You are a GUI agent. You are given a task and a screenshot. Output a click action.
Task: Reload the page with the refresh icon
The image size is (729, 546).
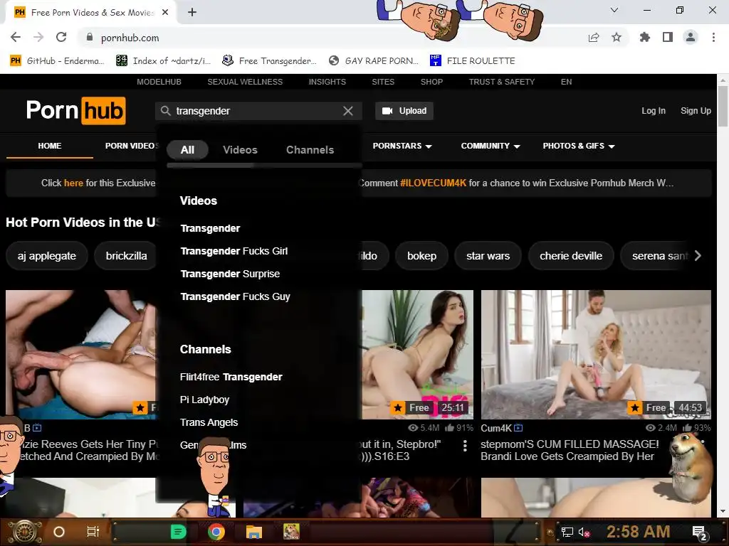61,37
